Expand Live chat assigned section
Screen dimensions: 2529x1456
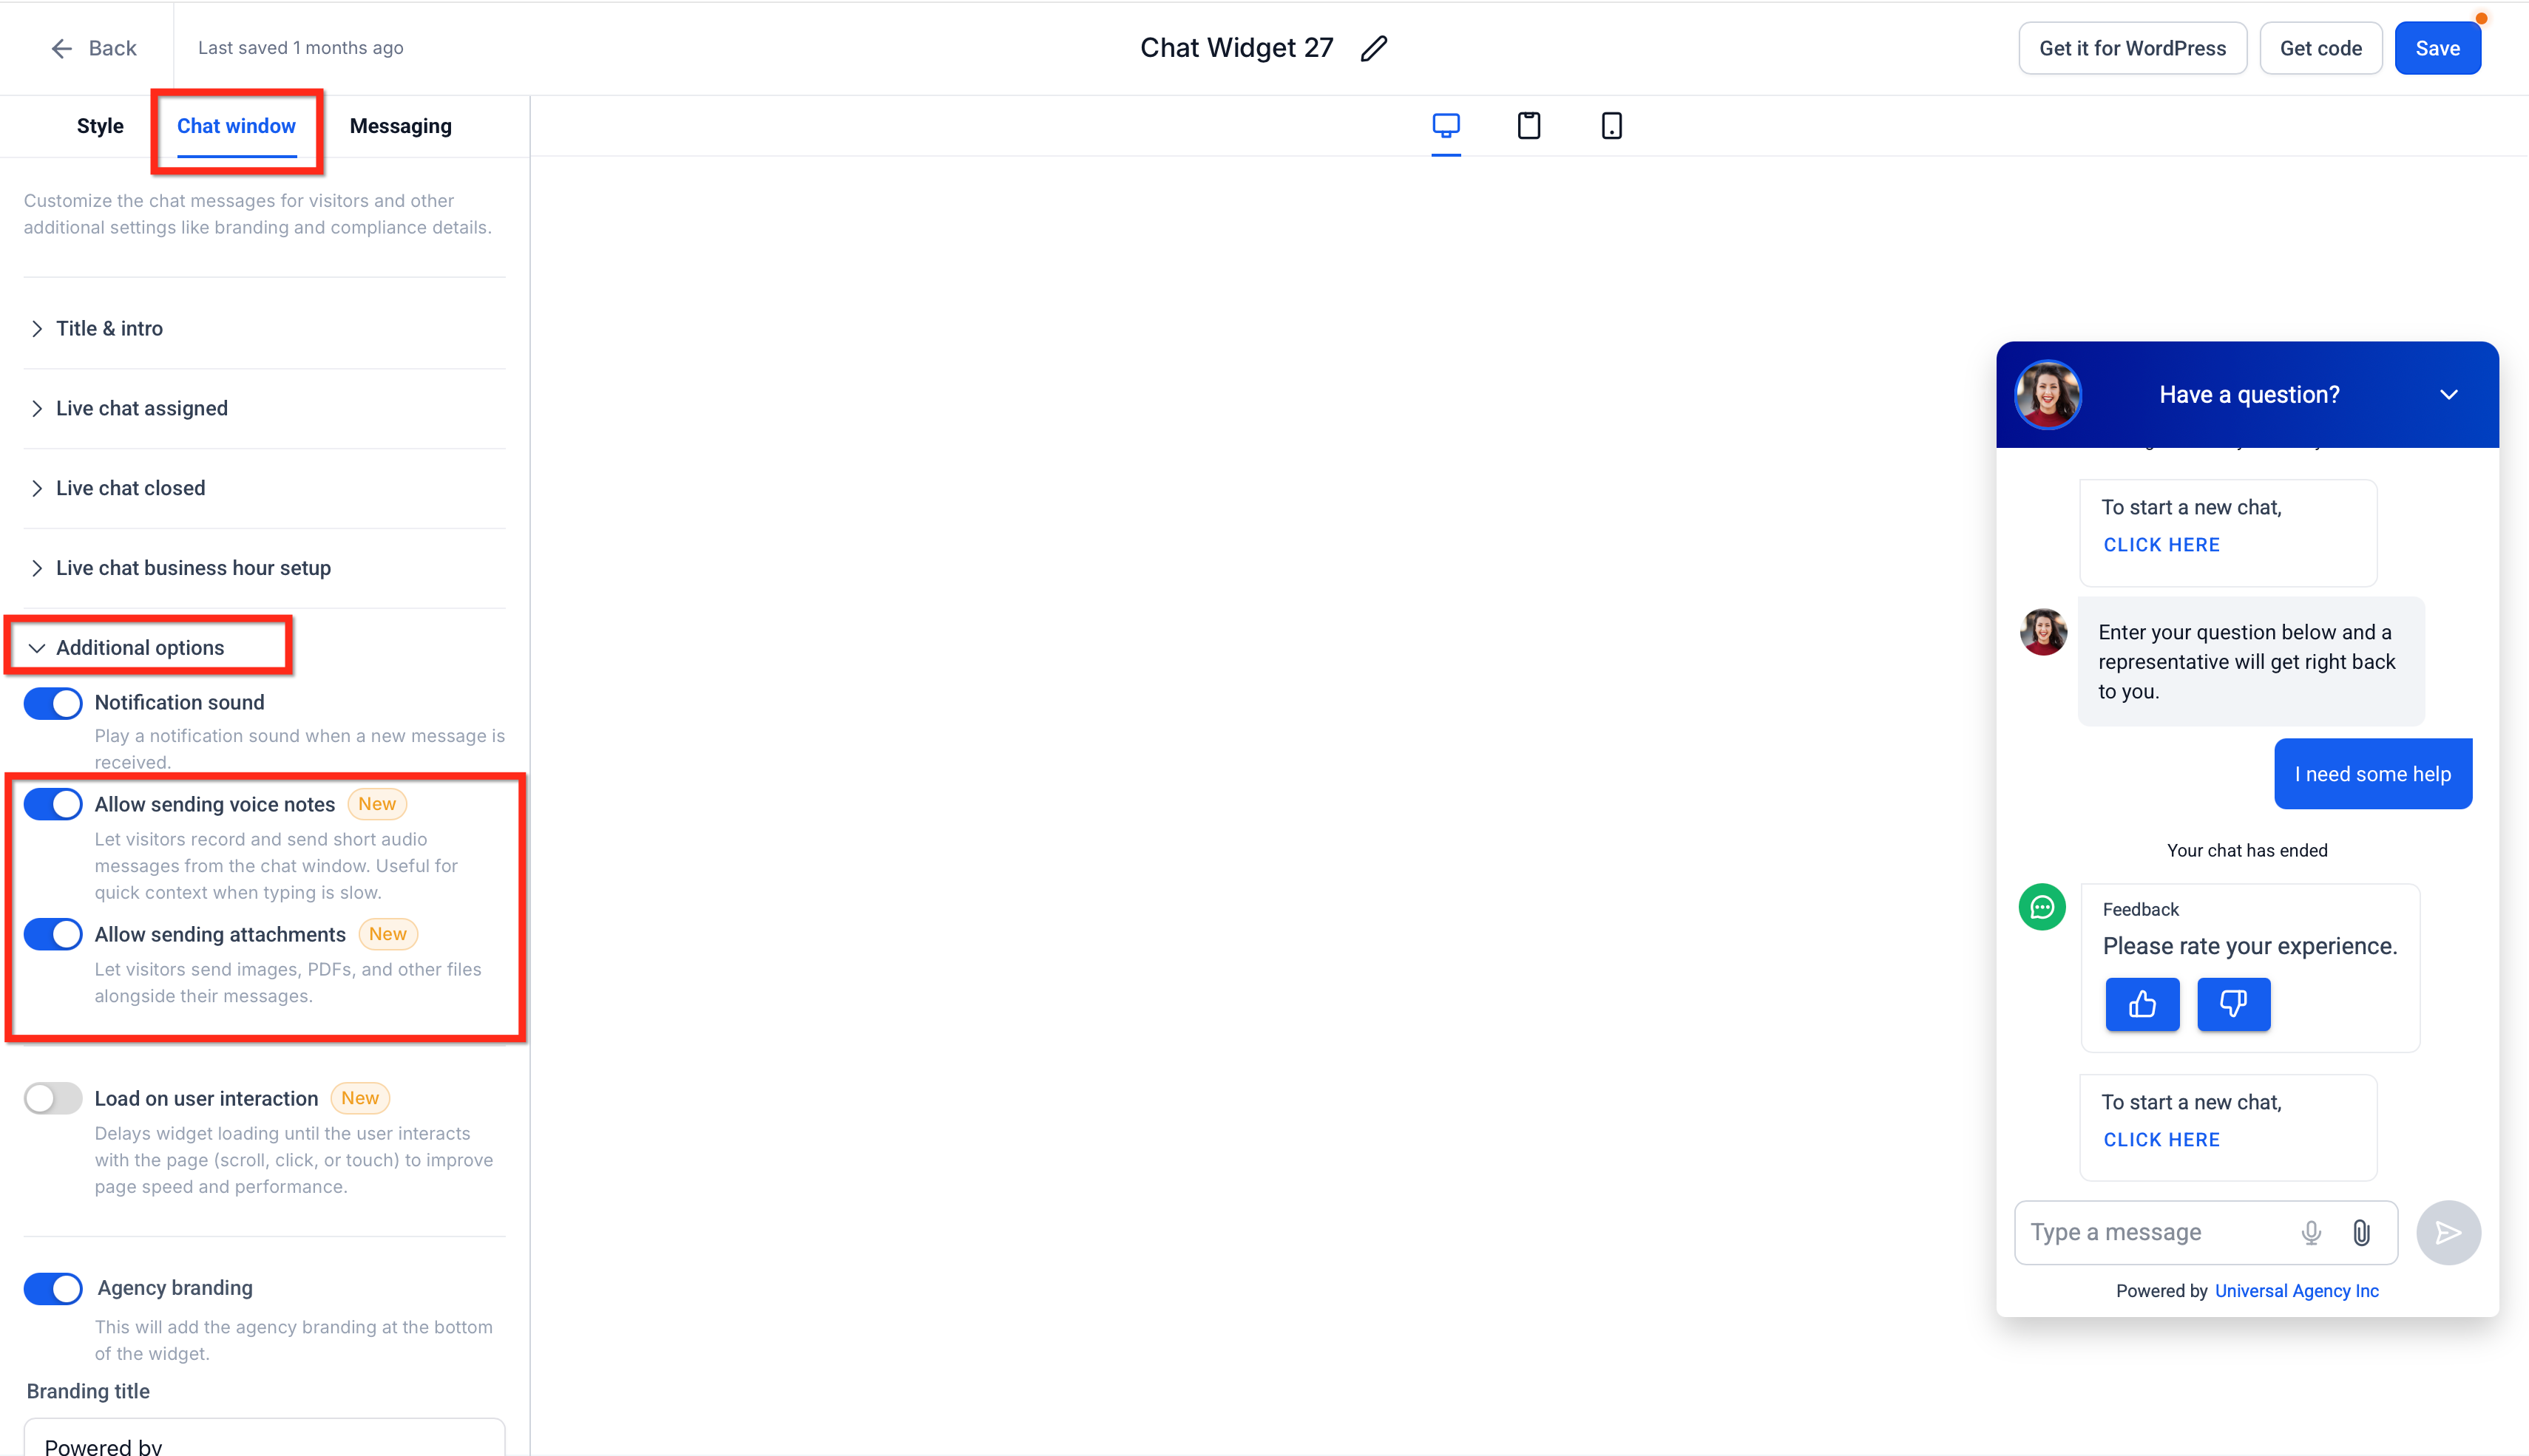(264, 408)
